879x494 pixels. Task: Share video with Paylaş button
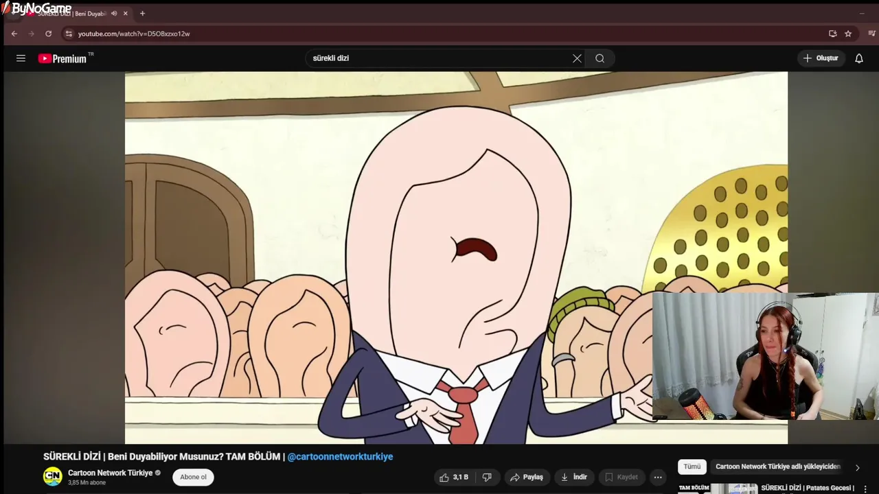point(527,478)
